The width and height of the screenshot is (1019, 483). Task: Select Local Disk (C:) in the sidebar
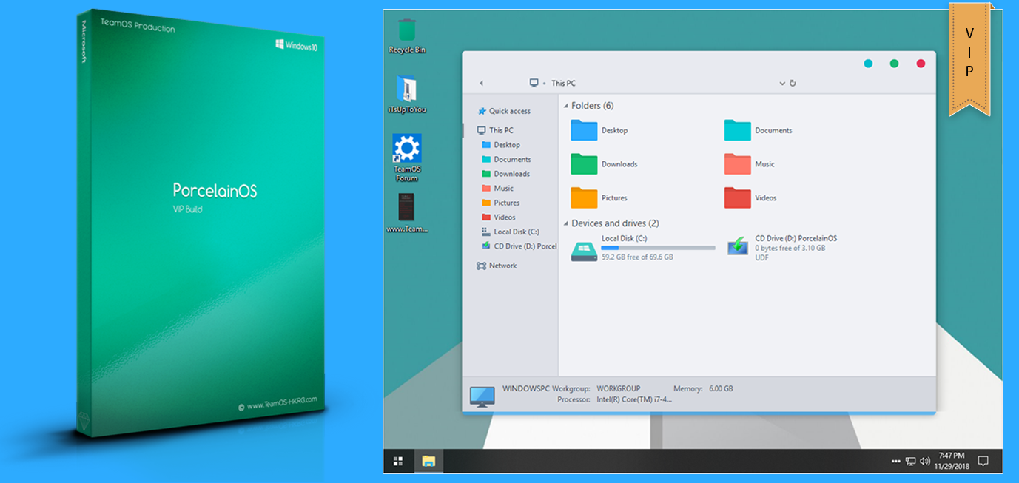tap(510, 232)
